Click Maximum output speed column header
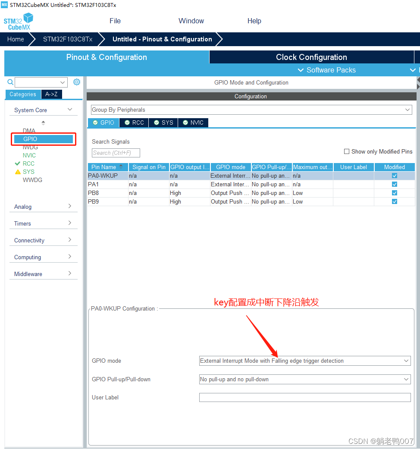 tap(313, 167)
